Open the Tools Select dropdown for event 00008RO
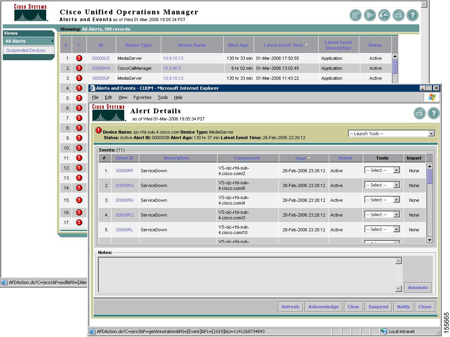Viewport: 450px width, 337px height. coord(382,215)
